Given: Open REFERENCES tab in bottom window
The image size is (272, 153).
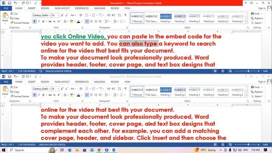Looking at the screenshot, I should pyautogui.click(x=82, y=82).
